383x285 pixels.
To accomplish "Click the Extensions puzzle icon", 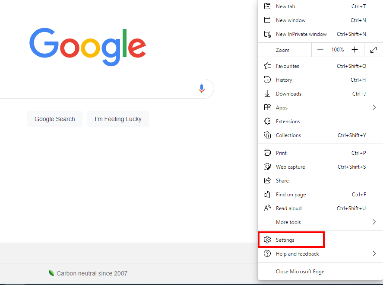I will click(267, 121).
